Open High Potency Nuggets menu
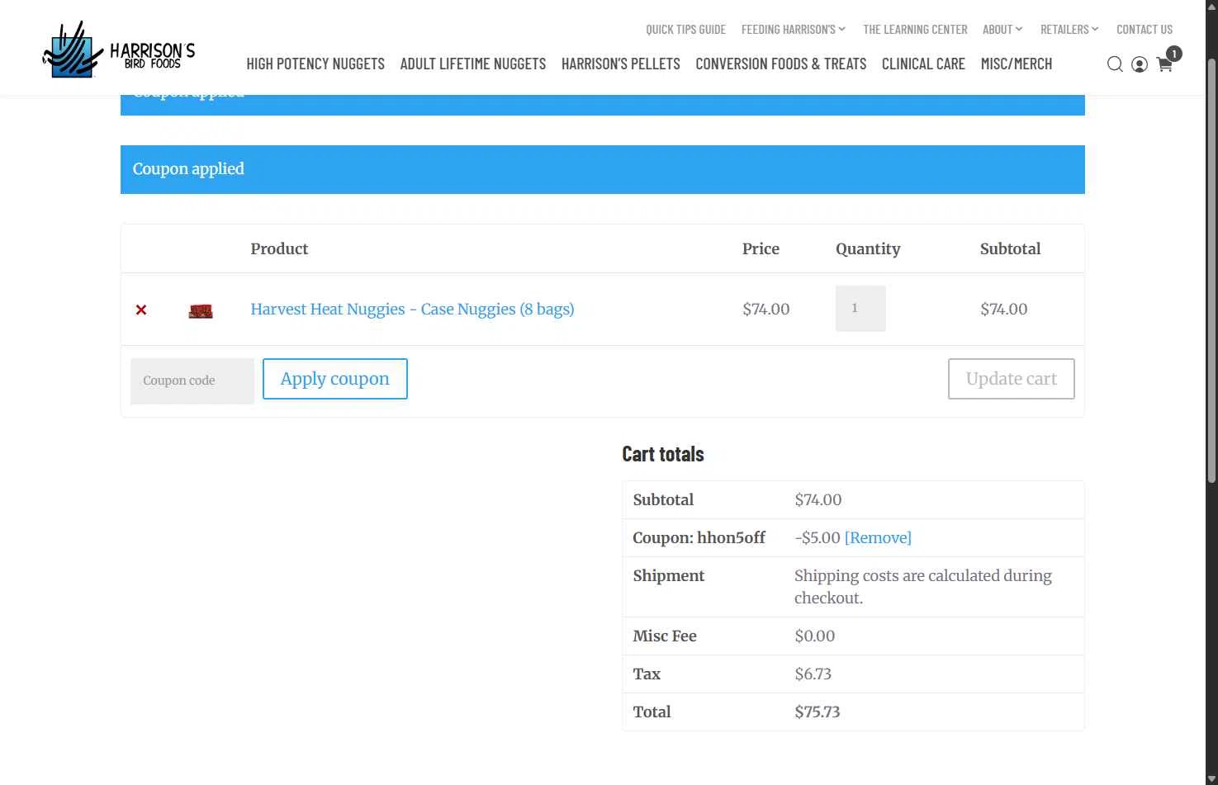This screenshot has height=785, width=1218. [315, 64]
